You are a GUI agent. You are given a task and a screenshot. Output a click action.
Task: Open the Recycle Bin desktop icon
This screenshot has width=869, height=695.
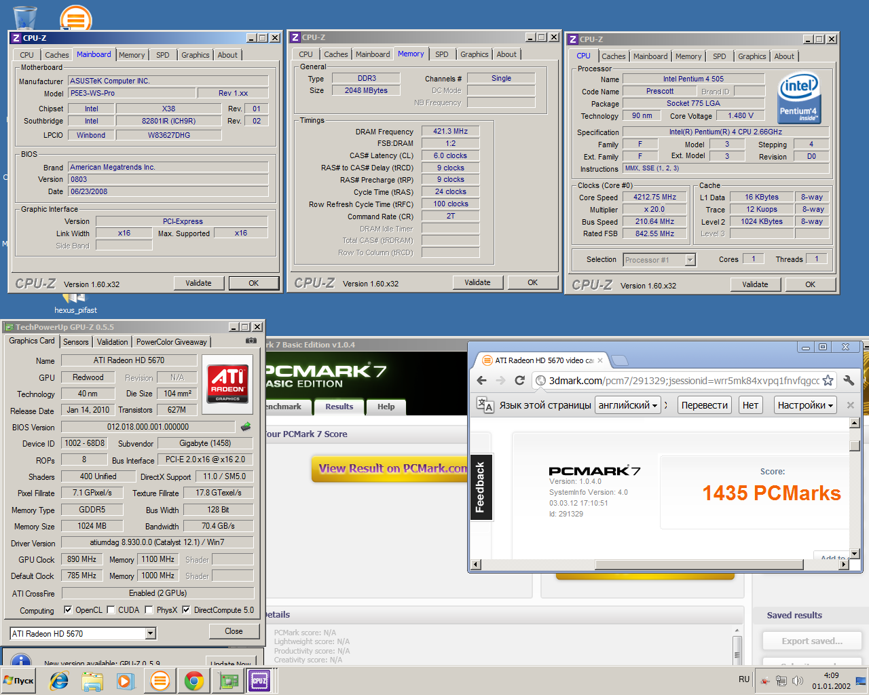pos(24,17)
